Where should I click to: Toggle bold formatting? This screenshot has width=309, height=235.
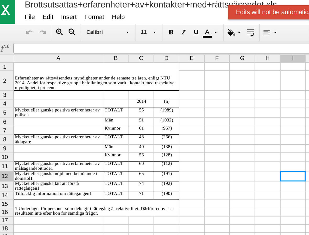click(x=171, y=32)
